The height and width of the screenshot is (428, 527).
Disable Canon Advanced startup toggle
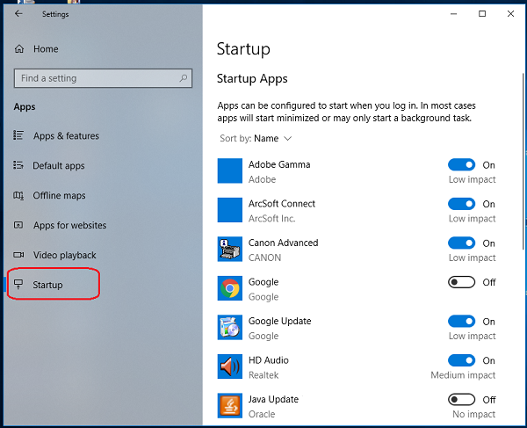[x=461, y=243]
